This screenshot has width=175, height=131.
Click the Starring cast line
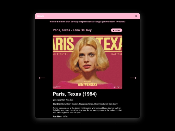click(85, 104)
